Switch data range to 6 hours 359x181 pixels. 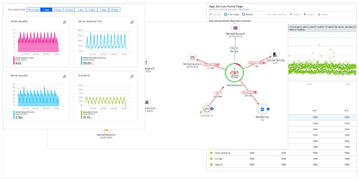coord(58,10)
